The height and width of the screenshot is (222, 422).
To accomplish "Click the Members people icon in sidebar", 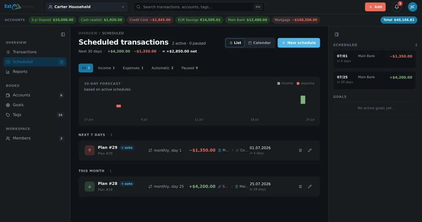I will tap(8, 138).
